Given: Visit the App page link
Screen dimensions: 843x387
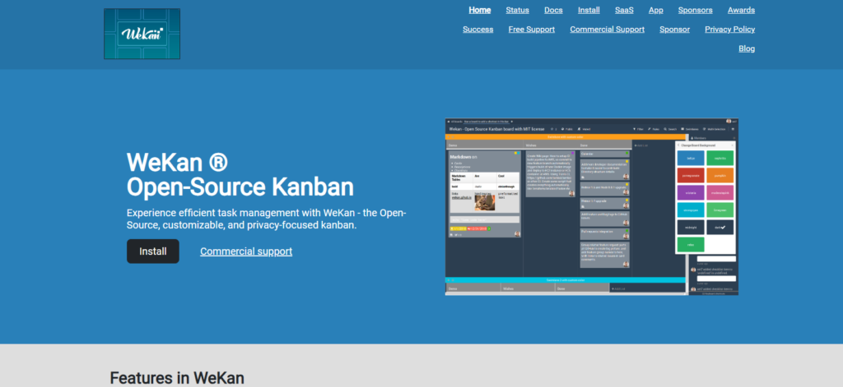Looking at the screenshot, I should click(x=656, y=10).
